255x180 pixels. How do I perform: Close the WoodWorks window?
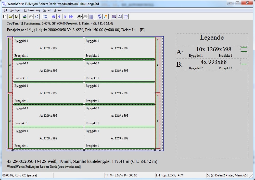tap(247, 3)
